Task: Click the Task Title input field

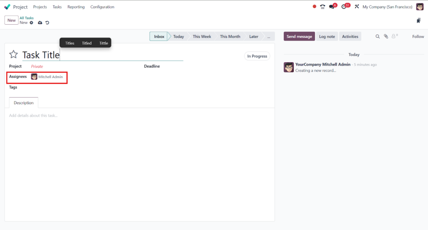Action: [x=103, y=55]
